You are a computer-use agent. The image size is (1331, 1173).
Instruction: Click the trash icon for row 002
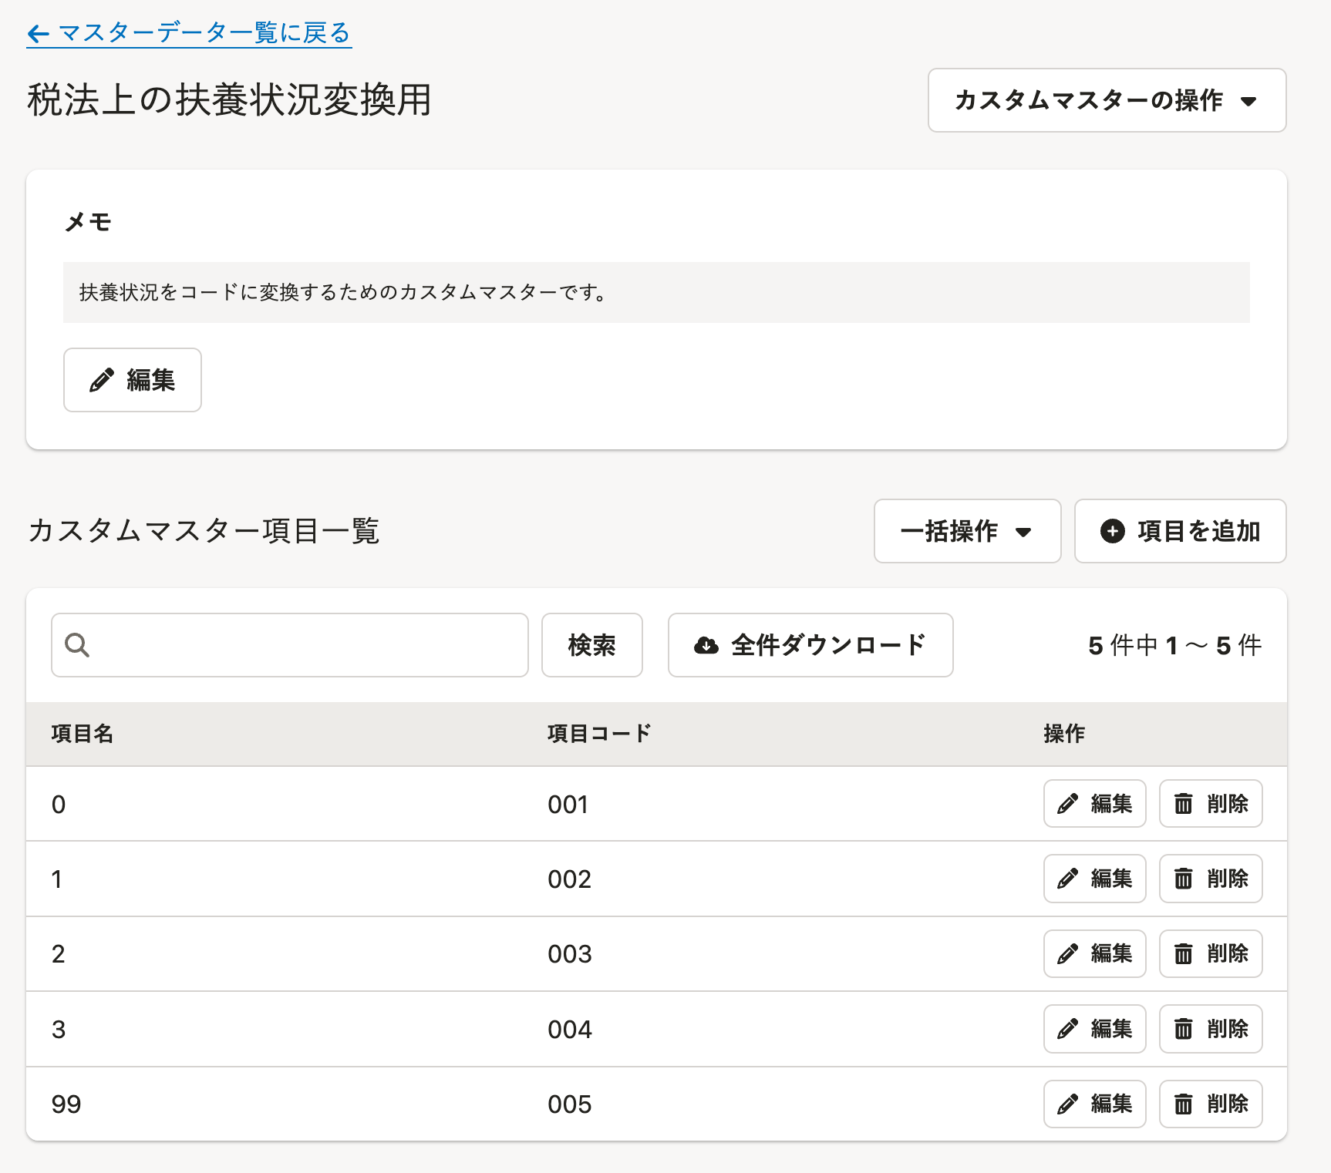(1183, 879)
